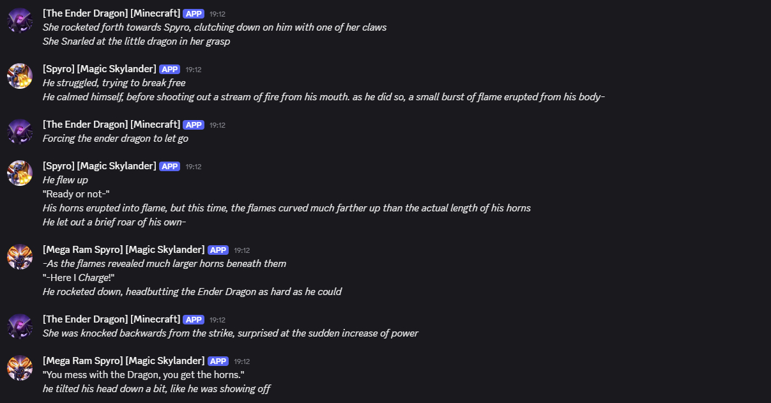Open username above "She Snarled at the little dragon"
The width and height of the screenshot is (771, 403).
tap(111, 13)
